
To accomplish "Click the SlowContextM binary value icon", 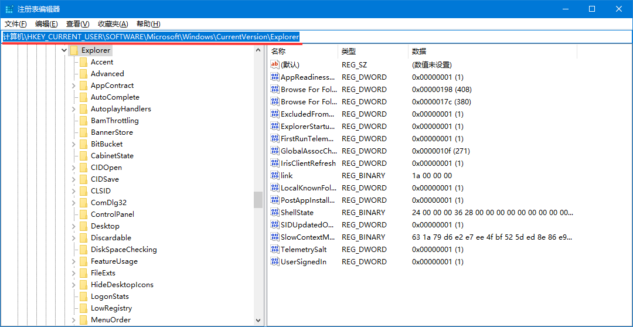I will click(x=275, y=237).
